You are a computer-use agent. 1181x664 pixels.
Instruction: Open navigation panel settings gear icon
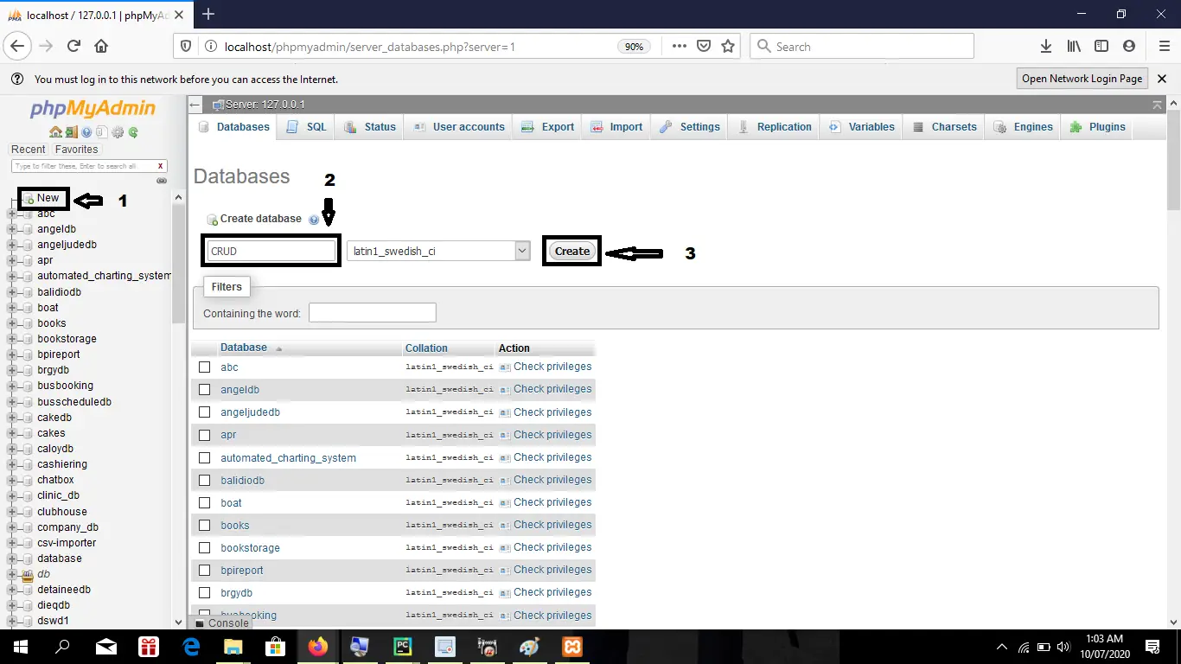pyautogui.click(x=118, y=132)
